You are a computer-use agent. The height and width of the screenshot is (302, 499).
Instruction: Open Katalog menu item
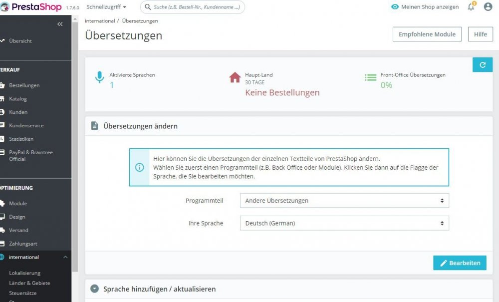18,99
